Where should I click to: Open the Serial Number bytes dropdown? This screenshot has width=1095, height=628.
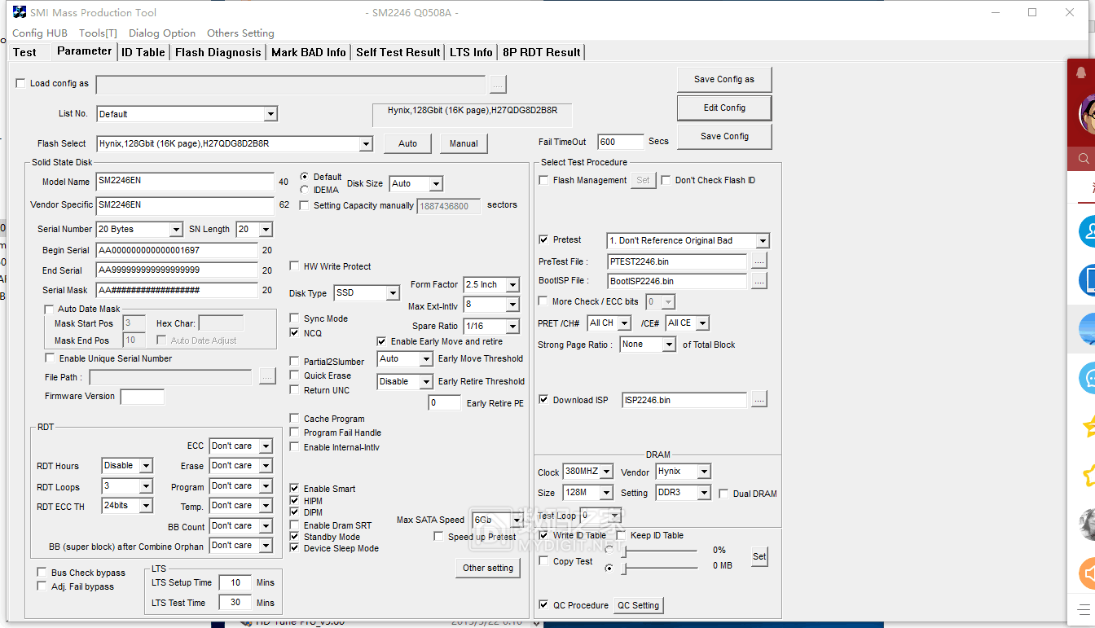pyautogui.click(x=175, y=230)
